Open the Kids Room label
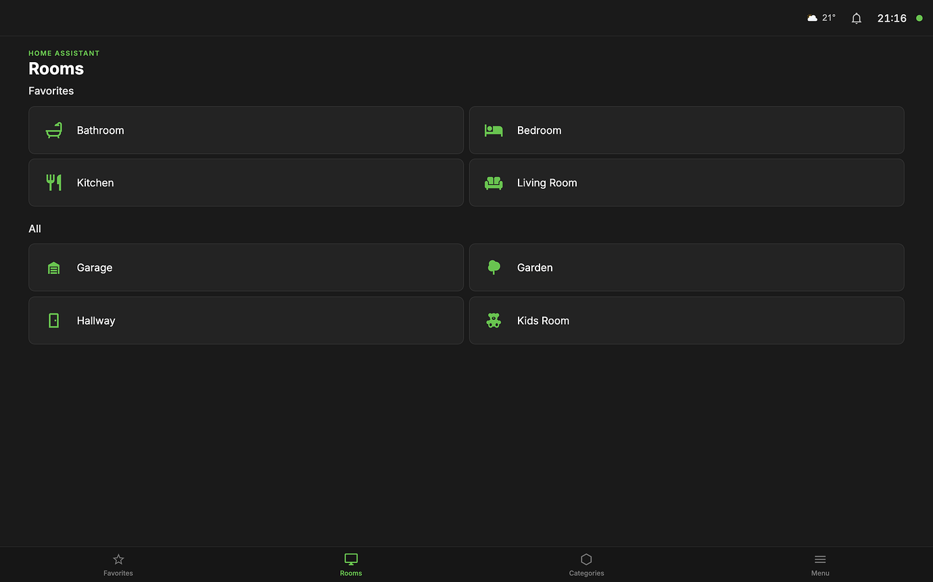933x582 pixels. click(543, 321)
